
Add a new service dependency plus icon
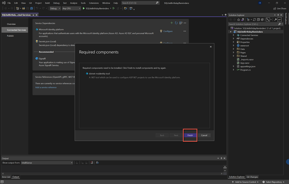pyautogui.click(x=172, y=23)
